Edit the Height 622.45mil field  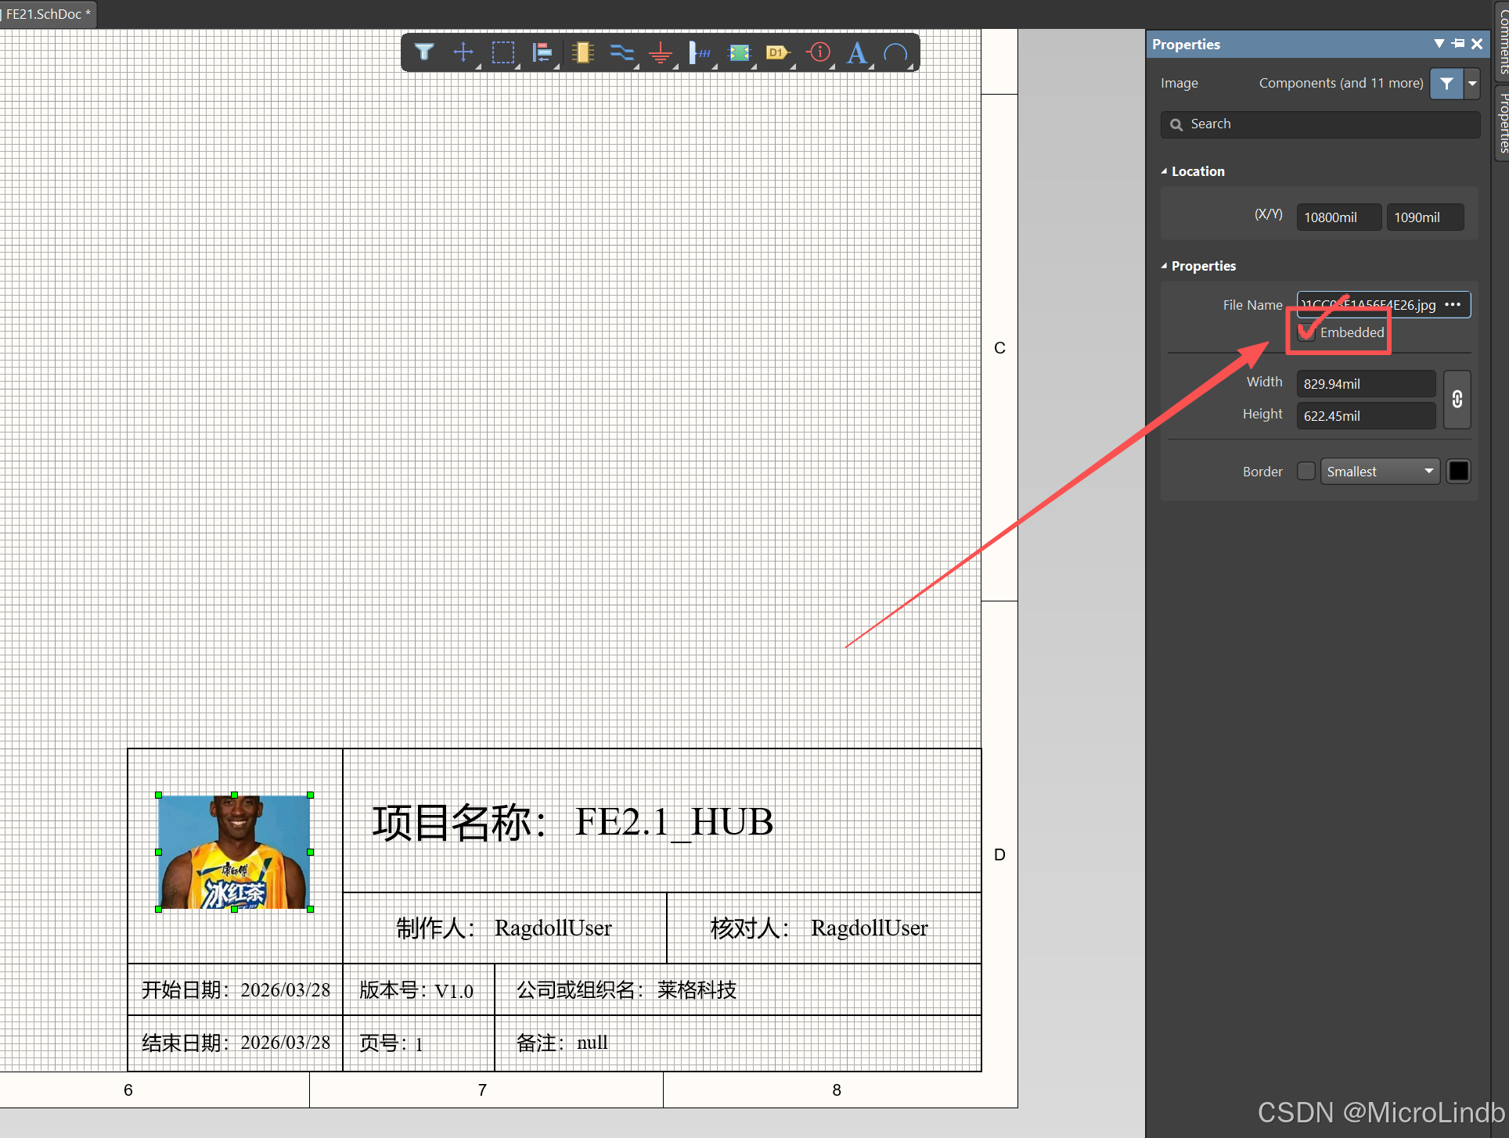click(x=1366, y=416)
